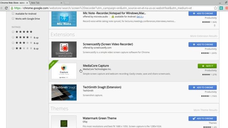Open the Screencastify thumbnail image

[x=64, y=49]
